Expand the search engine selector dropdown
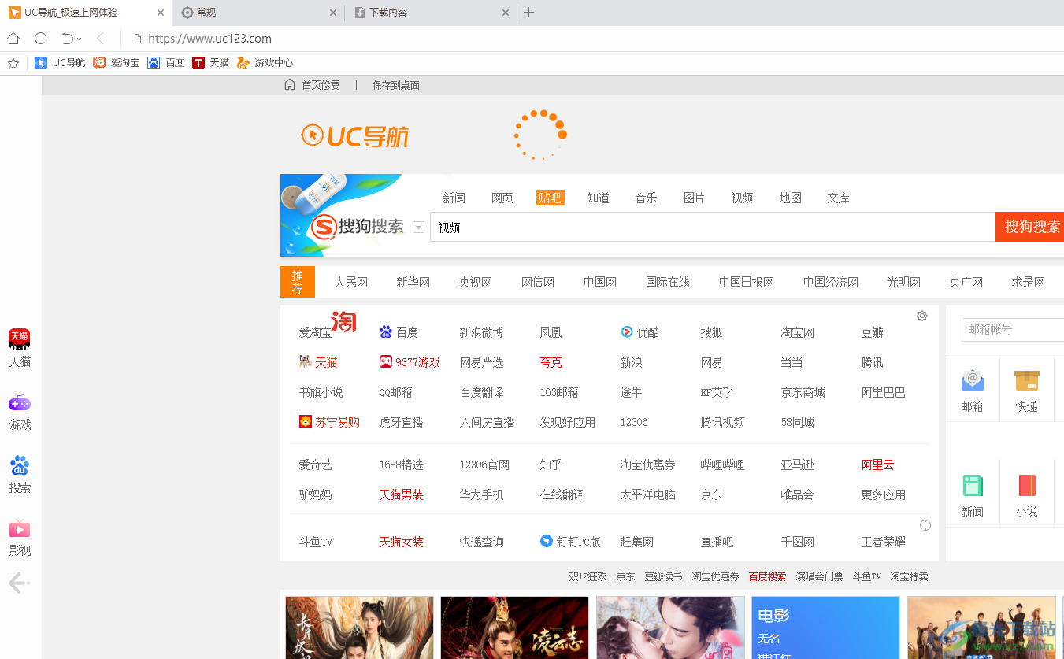Screen dimensions: 1064x659 pyautogui.click(x=418, y=228)
